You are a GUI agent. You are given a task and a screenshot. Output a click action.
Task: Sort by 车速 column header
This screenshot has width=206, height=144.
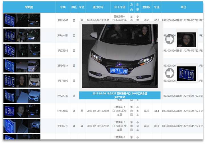pyautogui.click(x=157, y=7)
